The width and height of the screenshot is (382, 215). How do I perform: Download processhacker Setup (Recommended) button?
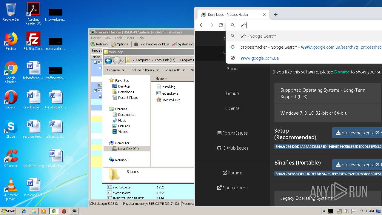357,133
